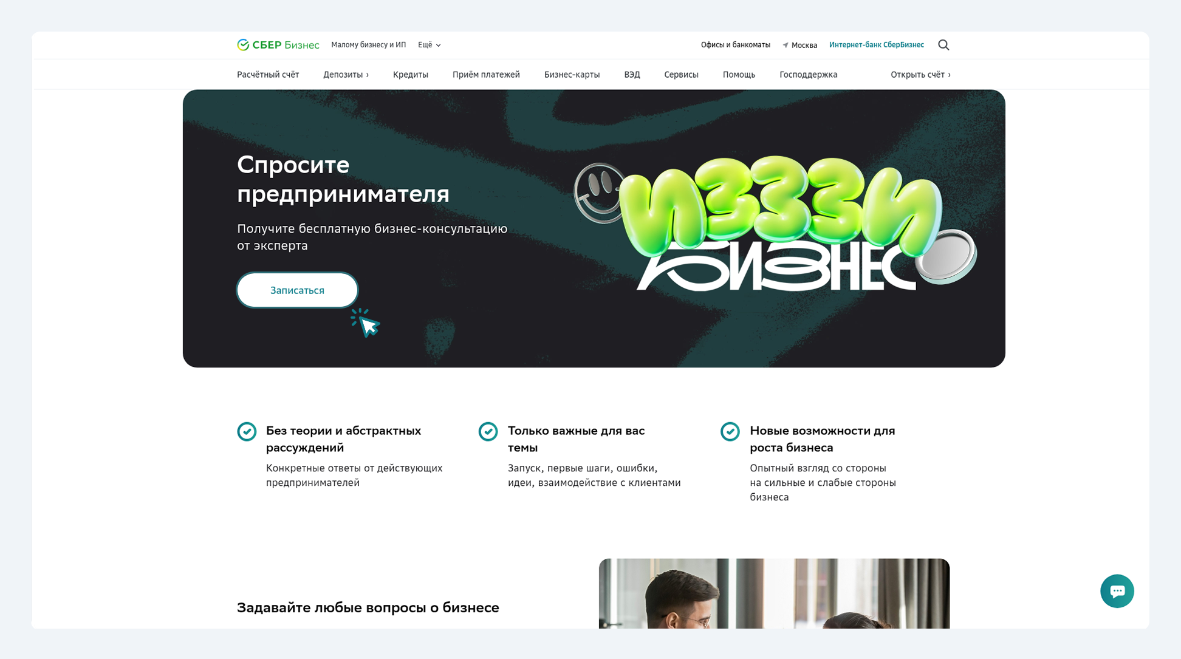
Task: Select Малому бизнесу и ИП link
Action: point(368,45)
